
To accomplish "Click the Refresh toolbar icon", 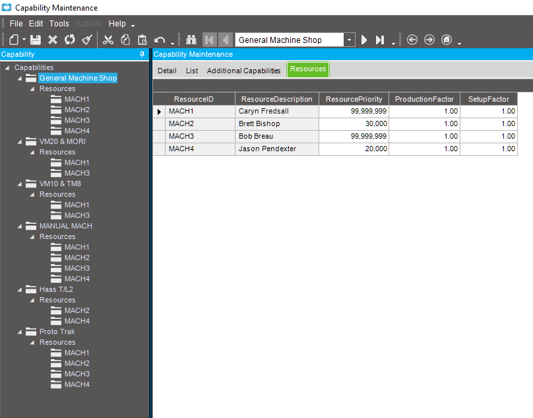I will click(70, 40).
